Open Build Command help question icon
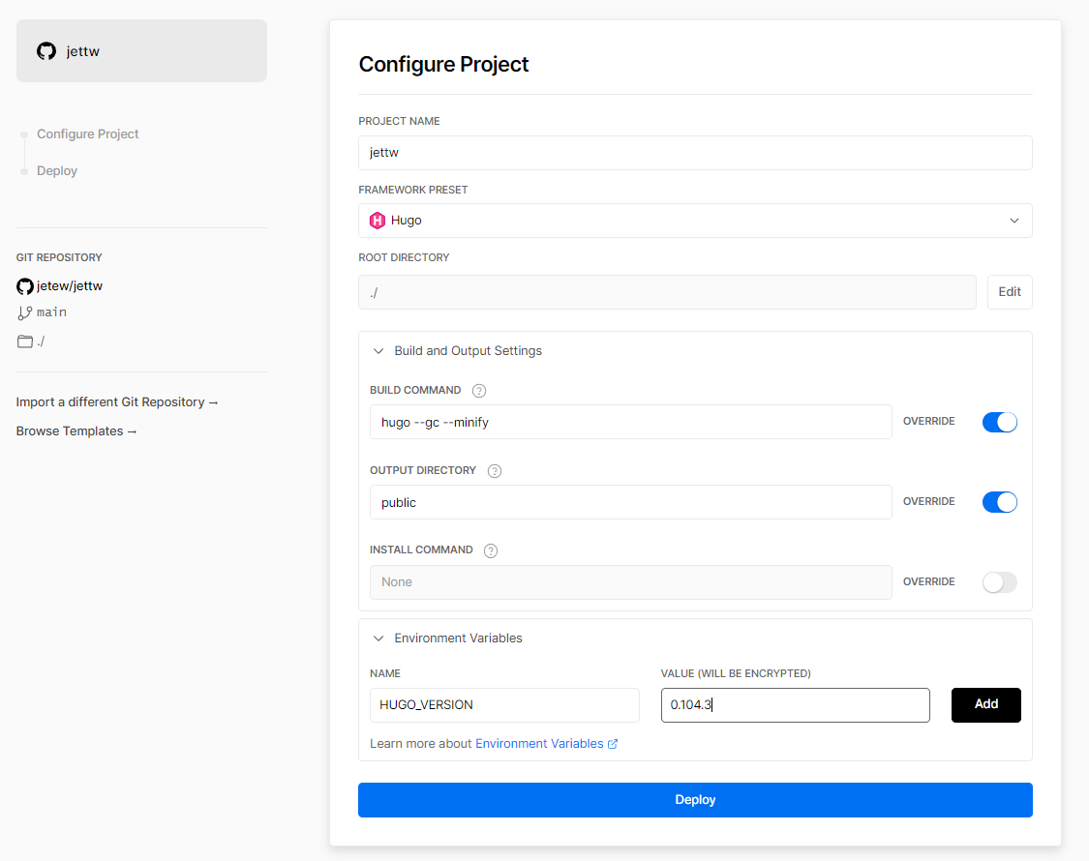Screen dimensions: 1089x861 478,391
